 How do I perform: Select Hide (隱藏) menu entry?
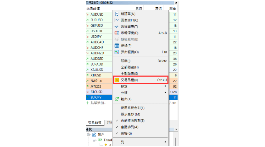coord(140,61)
